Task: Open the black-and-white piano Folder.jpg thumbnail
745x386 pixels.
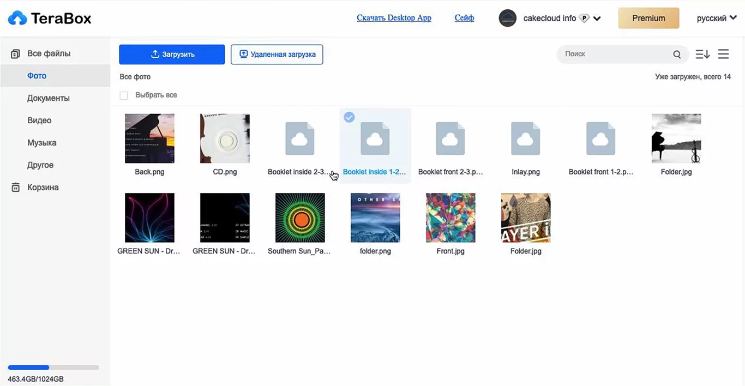Action: pos(676,138)
